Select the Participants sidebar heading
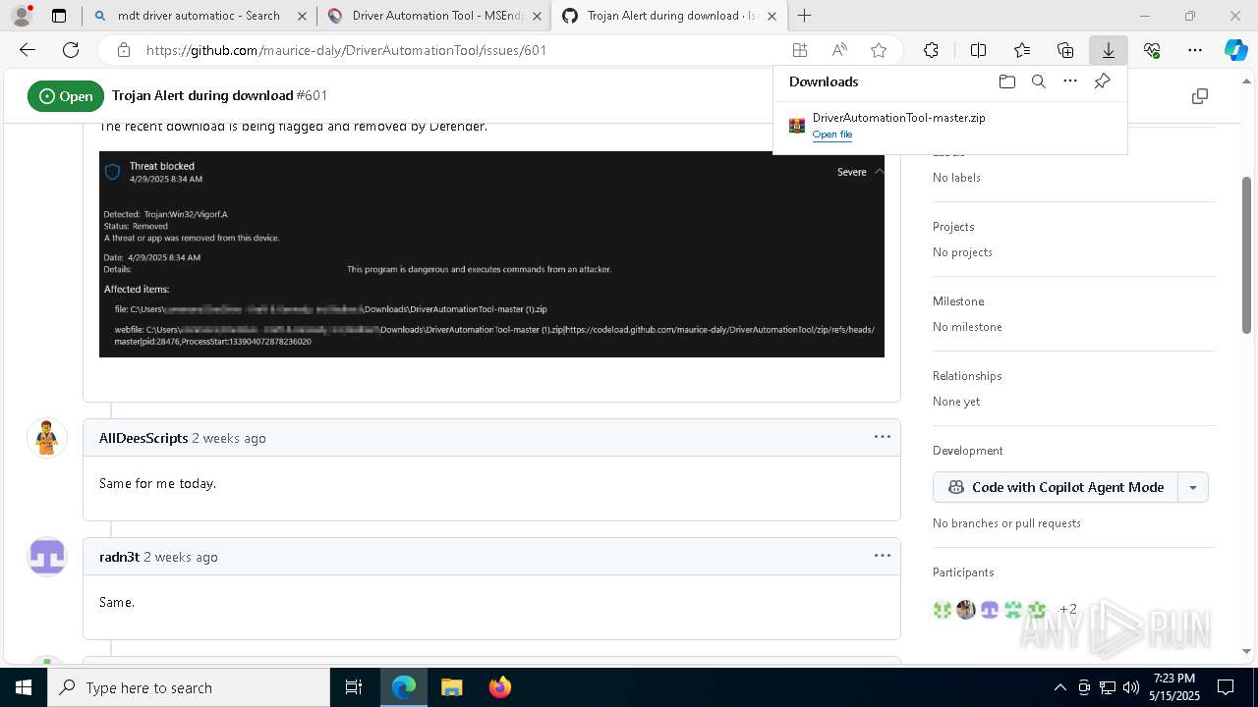Image resolution: width=1258 pixels, height=707 pixels. [x=963, y=572]
